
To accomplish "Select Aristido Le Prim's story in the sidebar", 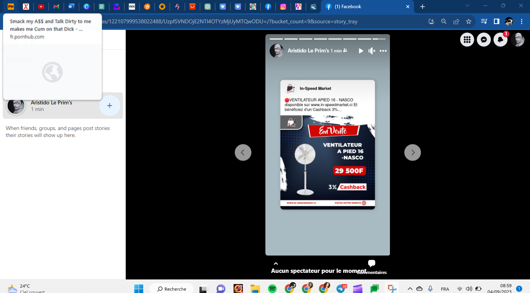I will click(x=52, y=106).
